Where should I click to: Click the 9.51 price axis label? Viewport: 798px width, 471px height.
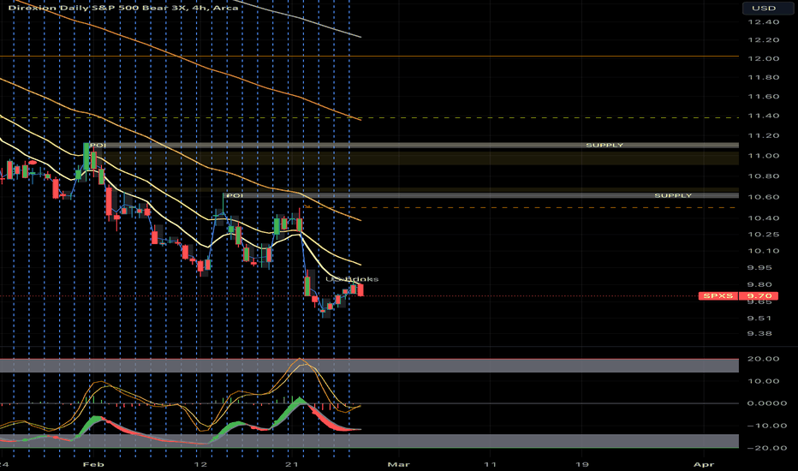point(759,319)
